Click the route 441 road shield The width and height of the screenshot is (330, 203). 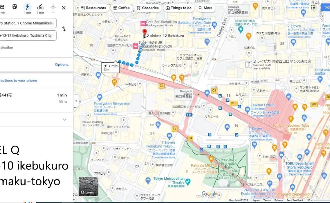tap(189, 115)
